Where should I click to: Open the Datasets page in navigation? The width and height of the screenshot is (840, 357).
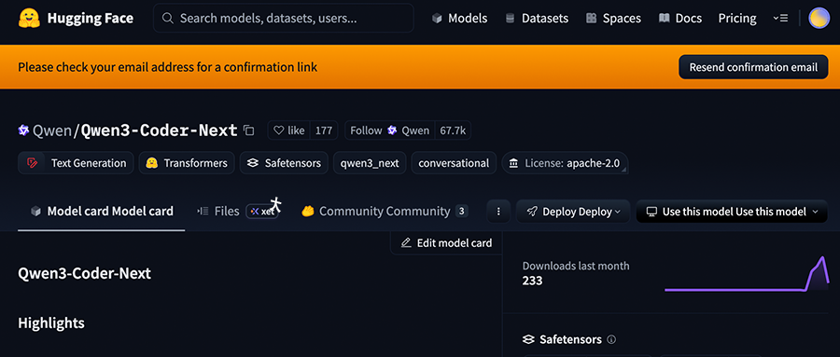pos(537,19)
